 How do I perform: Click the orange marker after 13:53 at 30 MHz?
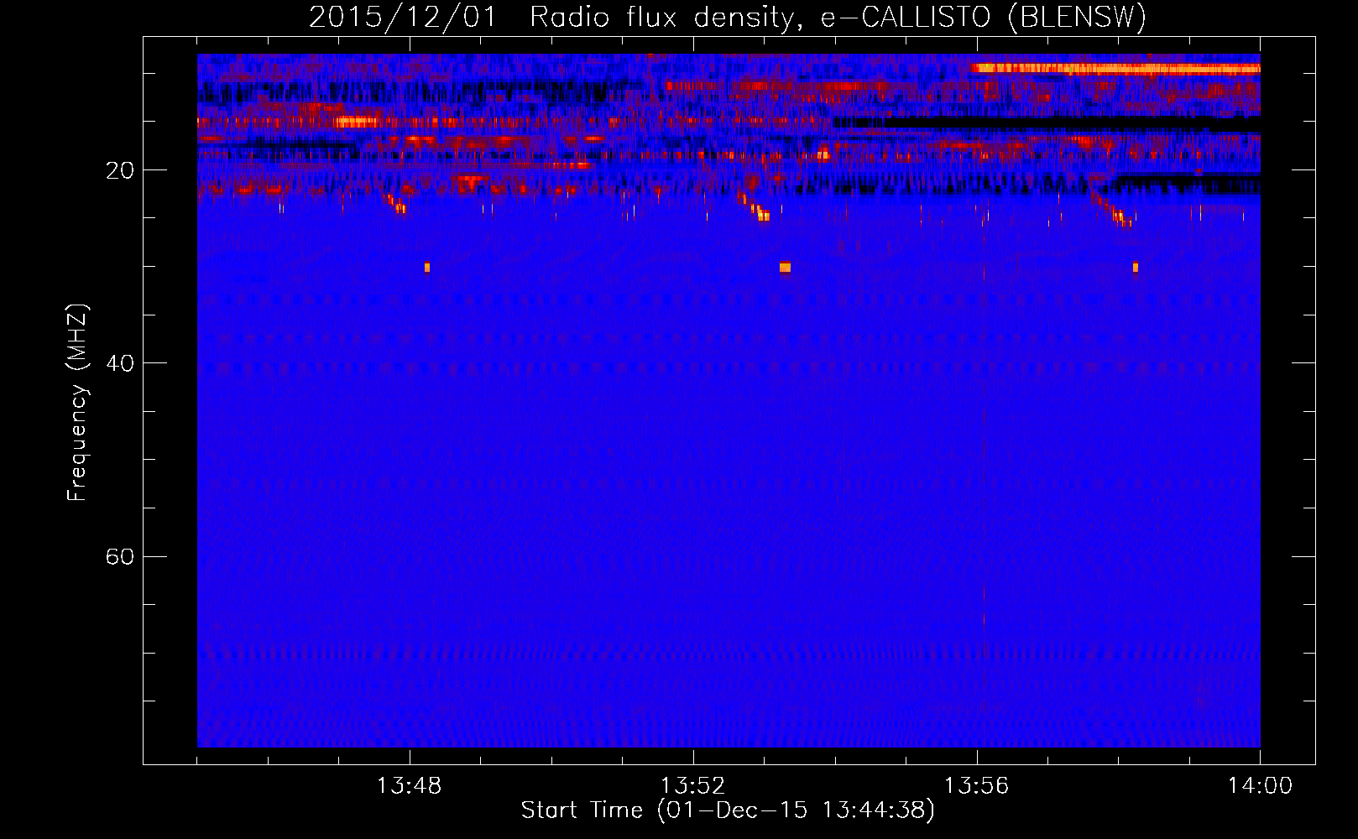pyautogui.click(x=785, y=268)
